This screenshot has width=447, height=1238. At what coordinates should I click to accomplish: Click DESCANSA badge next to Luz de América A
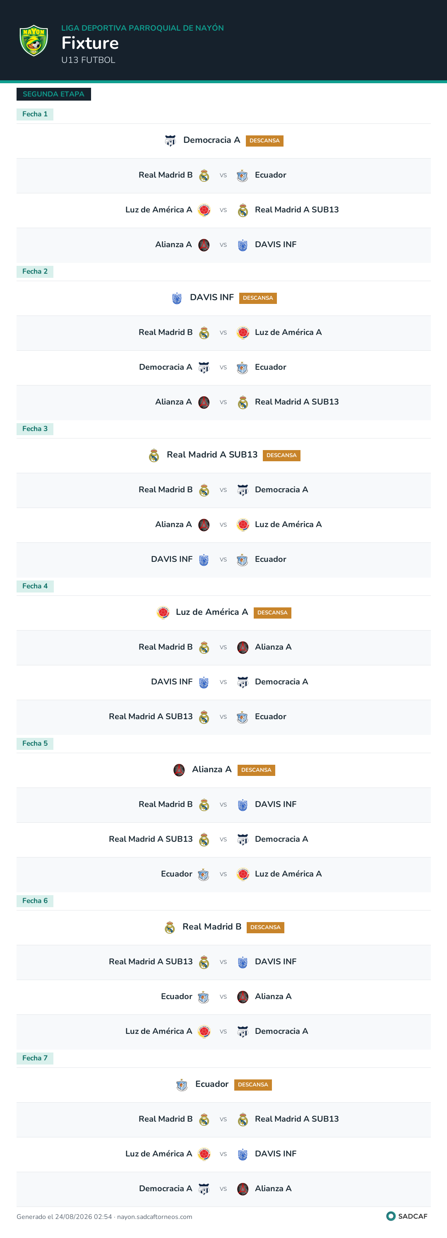coord(272,613)
